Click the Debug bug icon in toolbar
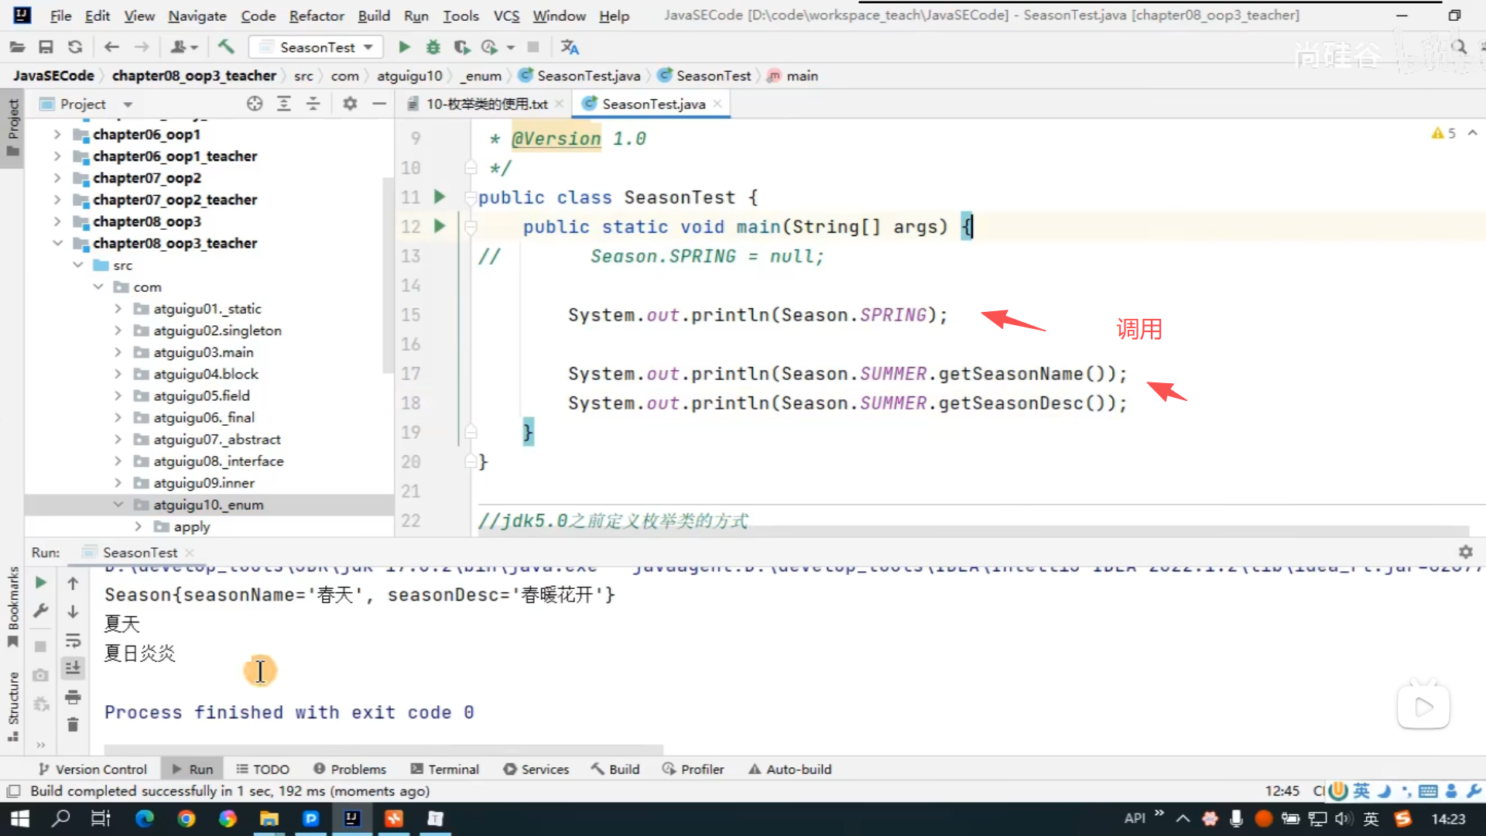Viewport: 1486px width, 836px height. pyautogui.click(x=433, y=47)
